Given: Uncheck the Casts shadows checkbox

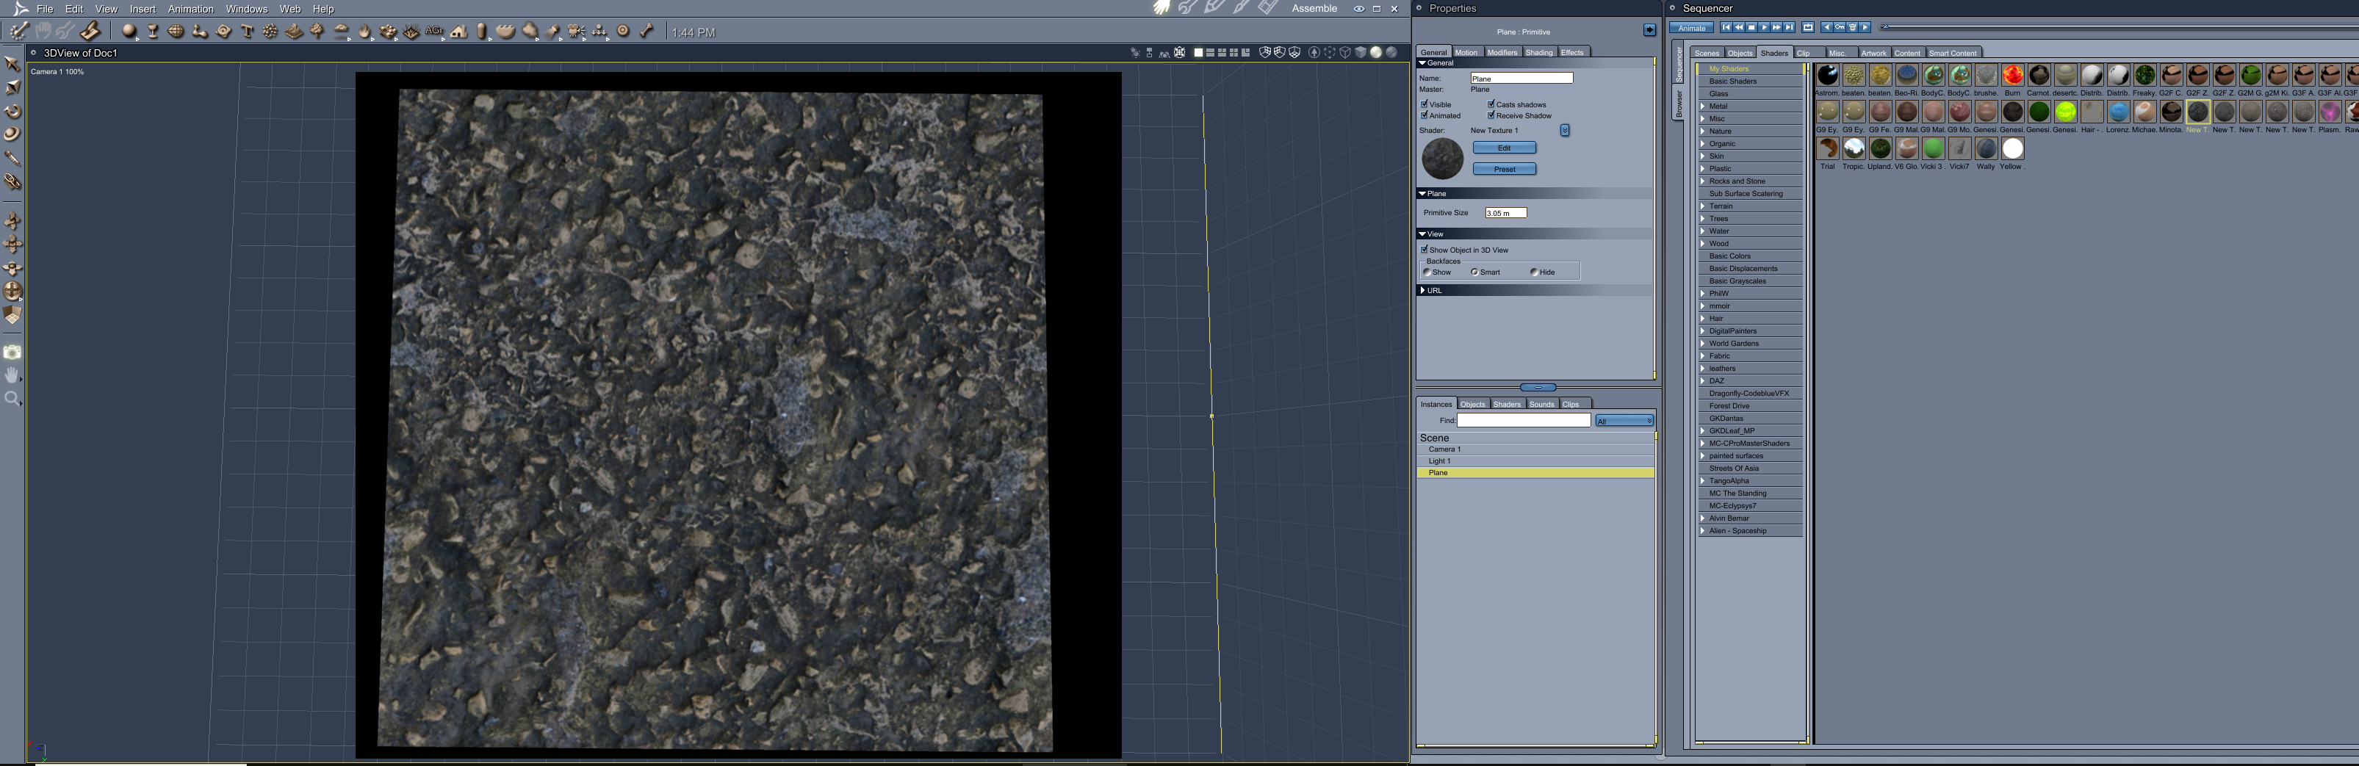Looking at the screenshot, I should pos(1491,104).
